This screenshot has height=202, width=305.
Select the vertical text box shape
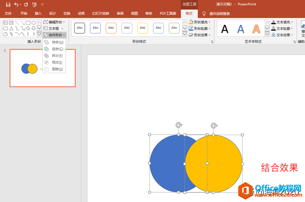pyautogui.click(x=11, y=23)
